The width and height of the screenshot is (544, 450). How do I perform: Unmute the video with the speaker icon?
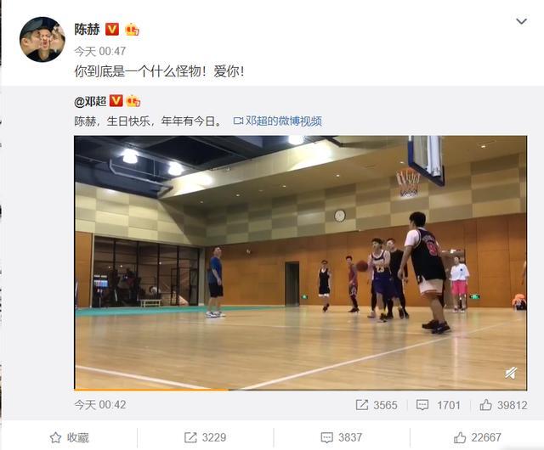(511, 374)
